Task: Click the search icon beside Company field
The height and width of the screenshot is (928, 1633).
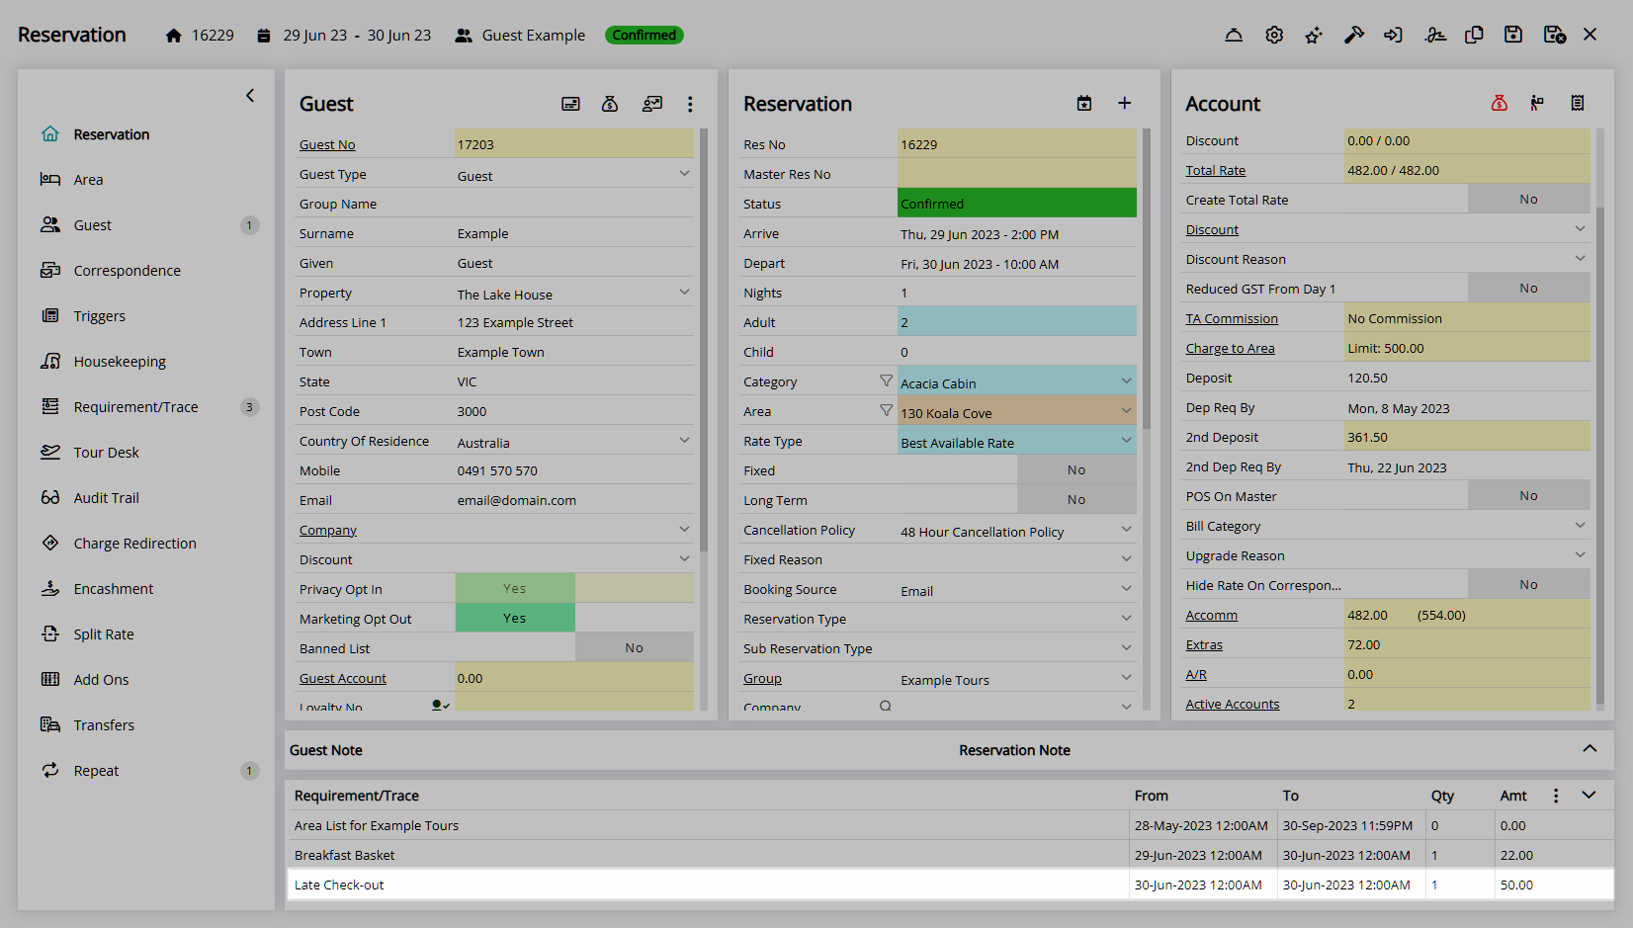Action: coord(886,706)
